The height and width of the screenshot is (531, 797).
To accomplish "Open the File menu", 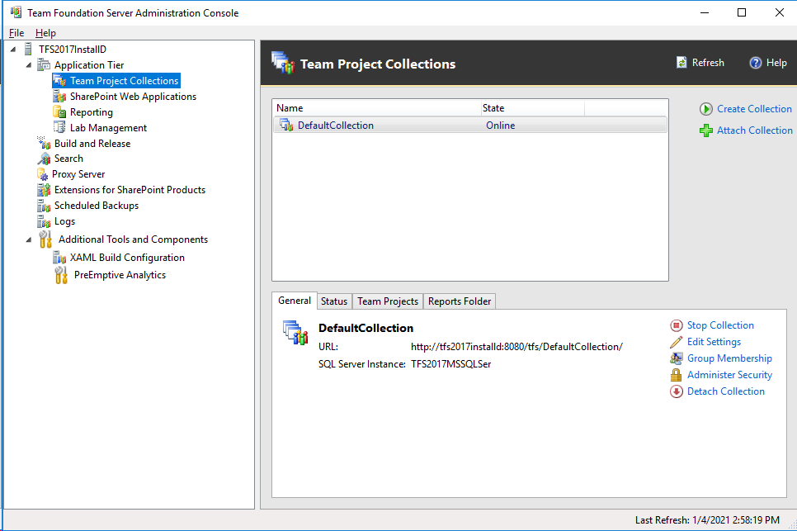I will pyautogui.click(x=16, y=32).
